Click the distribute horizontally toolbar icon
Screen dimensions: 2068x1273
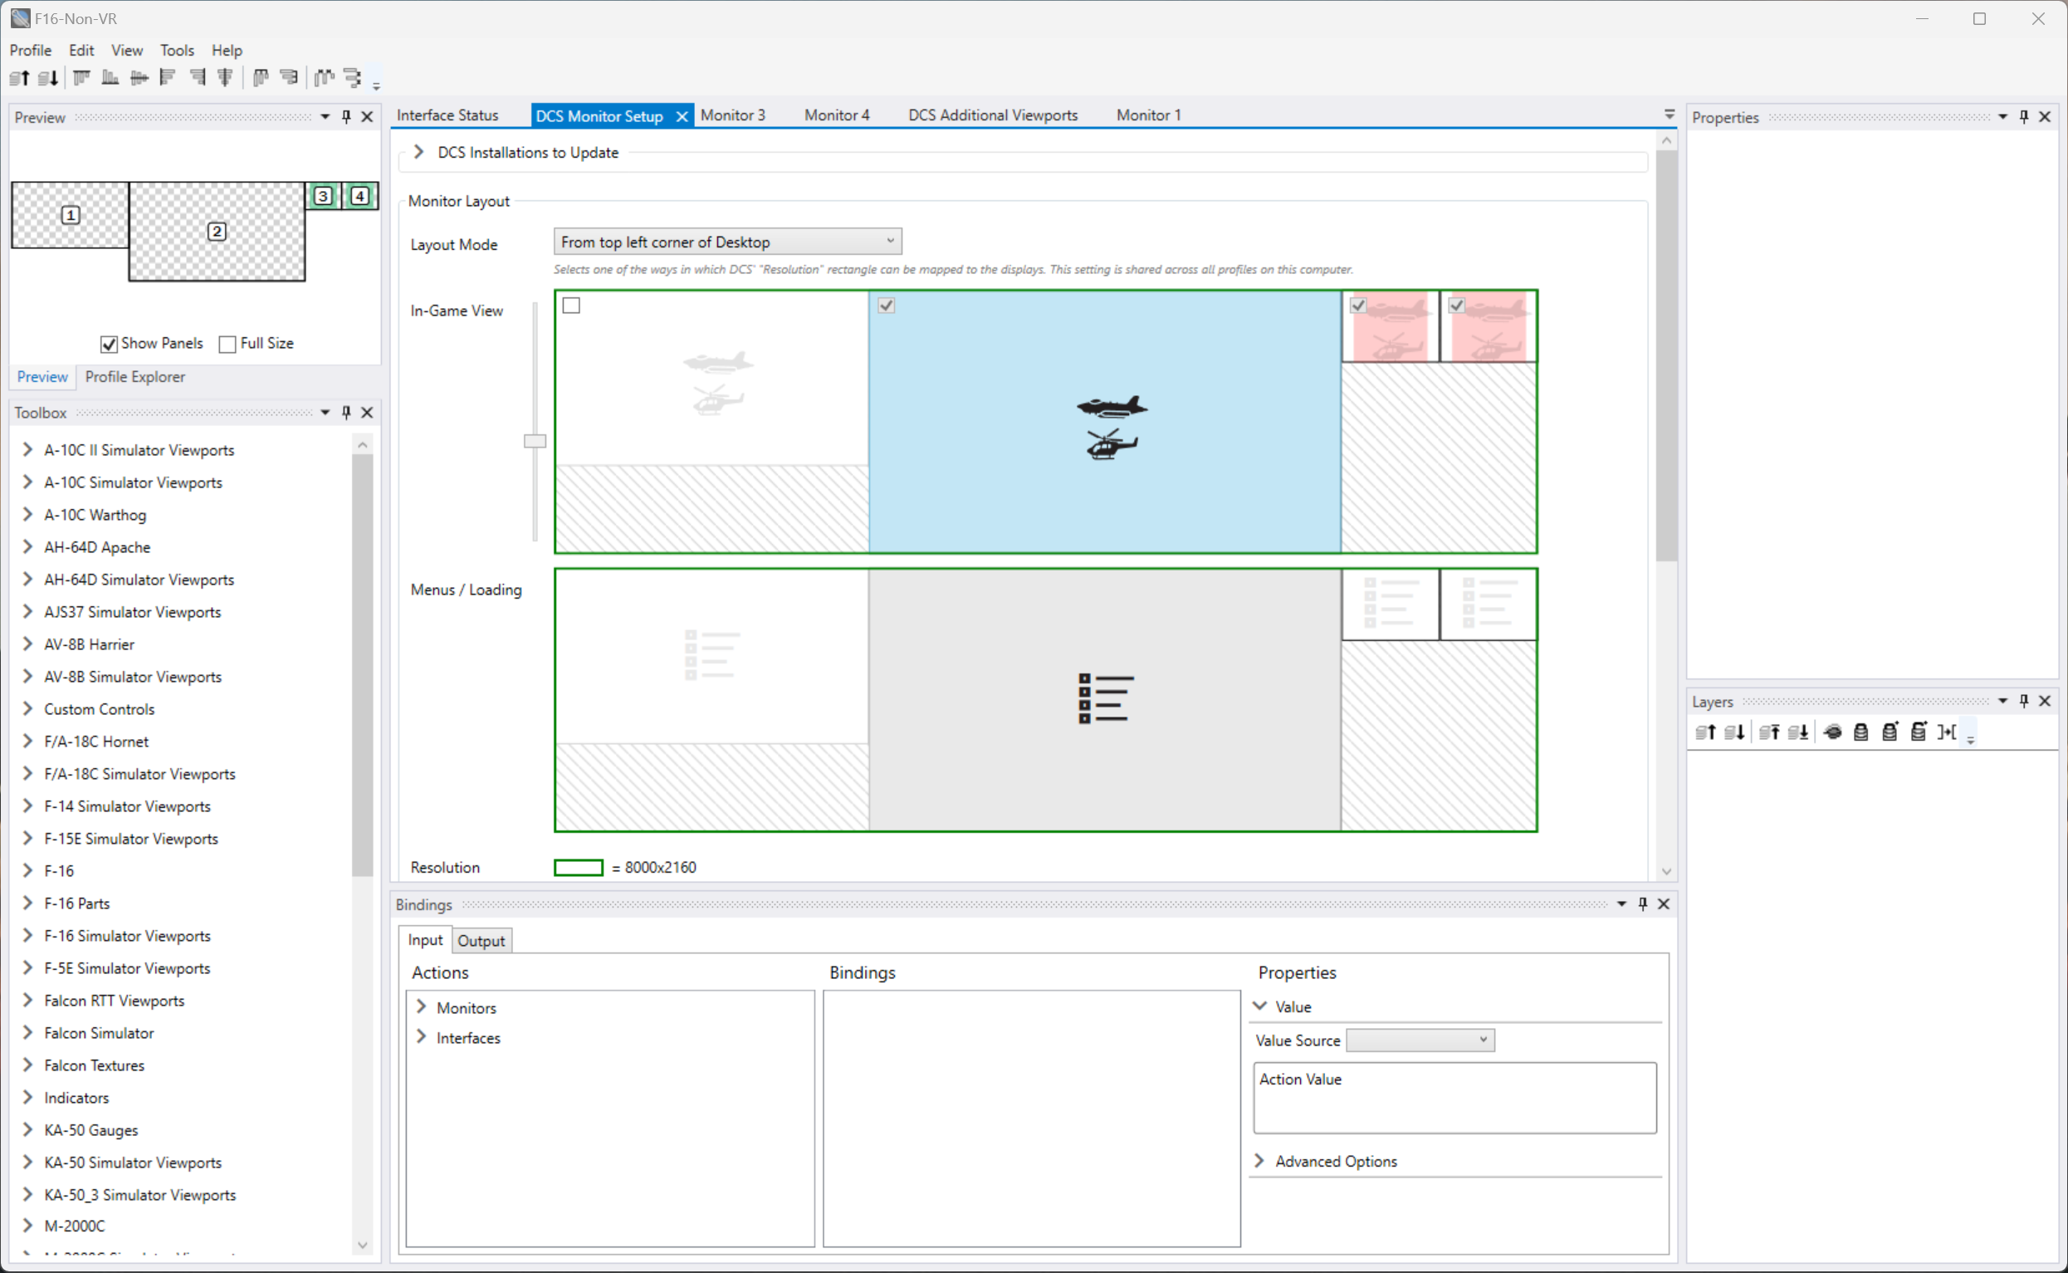(x=324, y=78)
